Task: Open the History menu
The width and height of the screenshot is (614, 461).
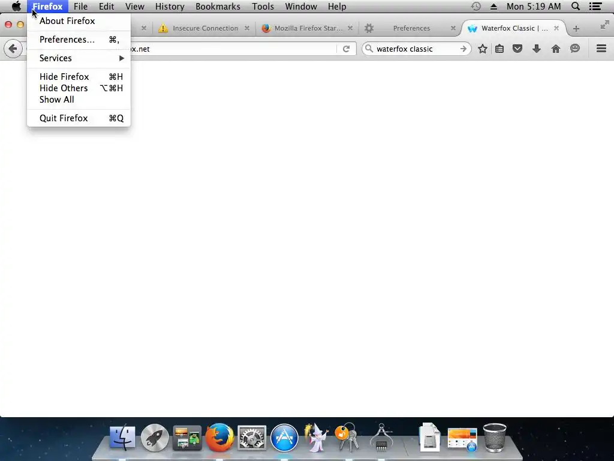Action: point(170,6)
